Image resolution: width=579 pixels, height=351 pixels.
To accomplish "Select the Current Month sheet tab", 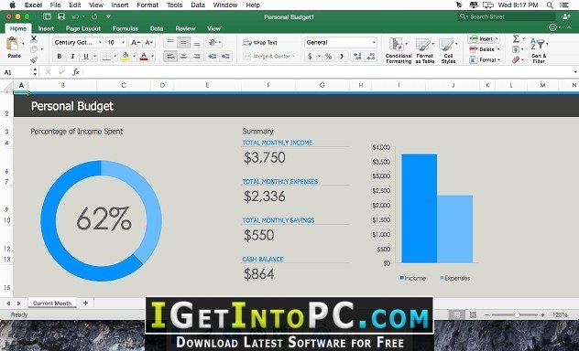I will pos(52,303).
